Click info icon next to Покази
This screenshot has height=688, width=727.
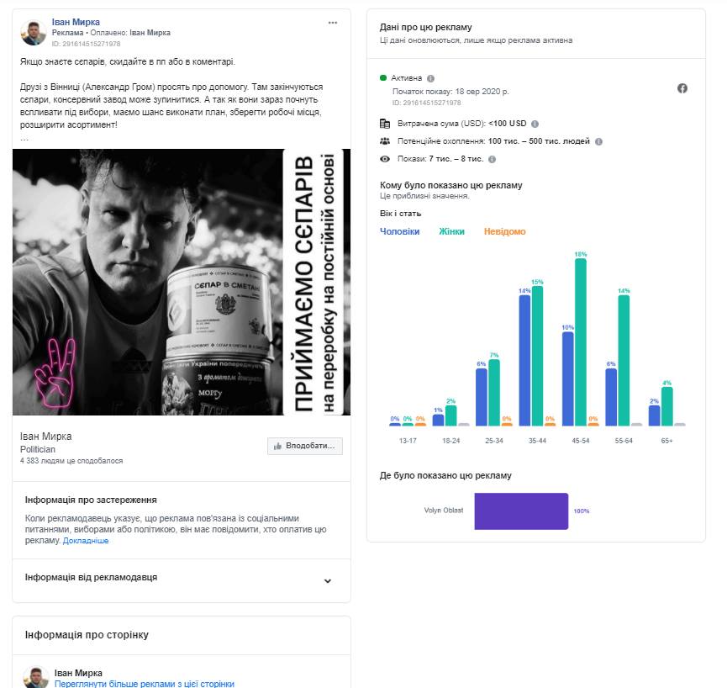pos(493,159)
